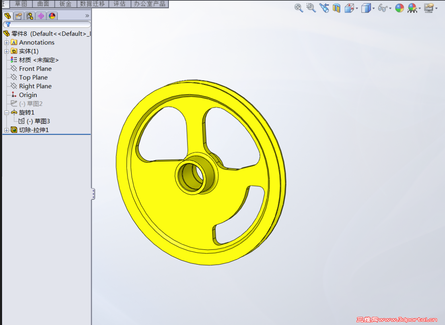Click Origin axis icon
Screen dimensions: 445x325
coord(14,95)
